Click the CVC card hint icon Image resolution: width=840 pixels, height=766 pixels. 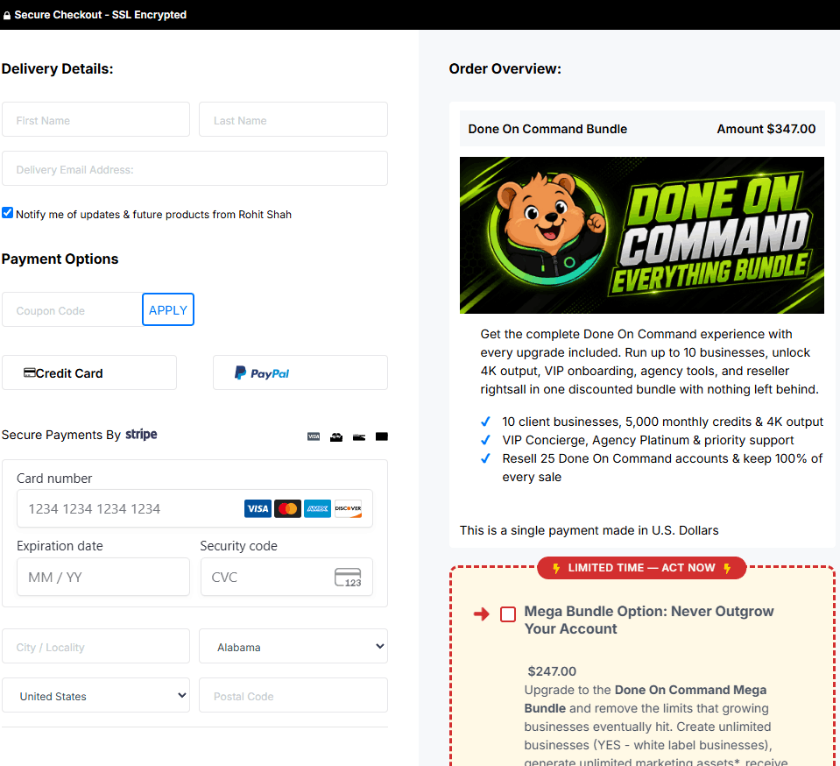coord(349,578)
